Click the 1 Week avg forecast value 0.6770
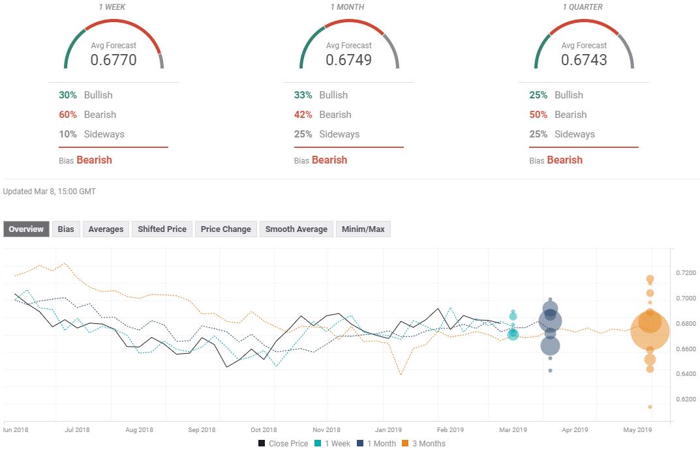This screenshot has height=449, width=700. coord(114,60)
